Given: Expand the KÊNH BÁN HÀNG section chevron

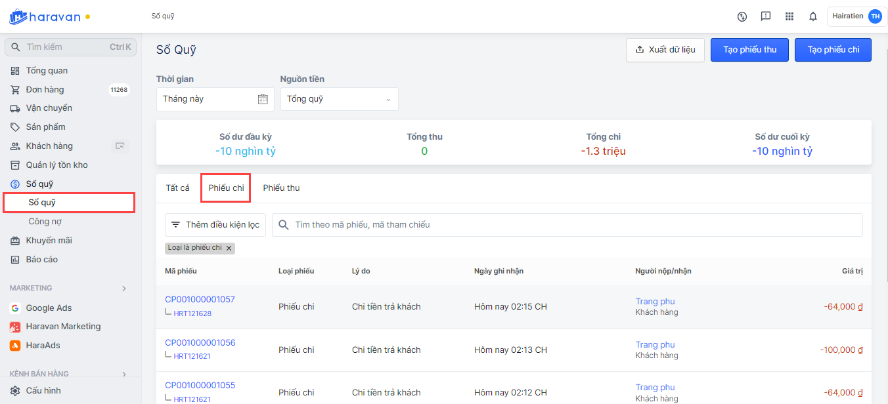Looking at the screenshot, I should [x=124, y=374].
